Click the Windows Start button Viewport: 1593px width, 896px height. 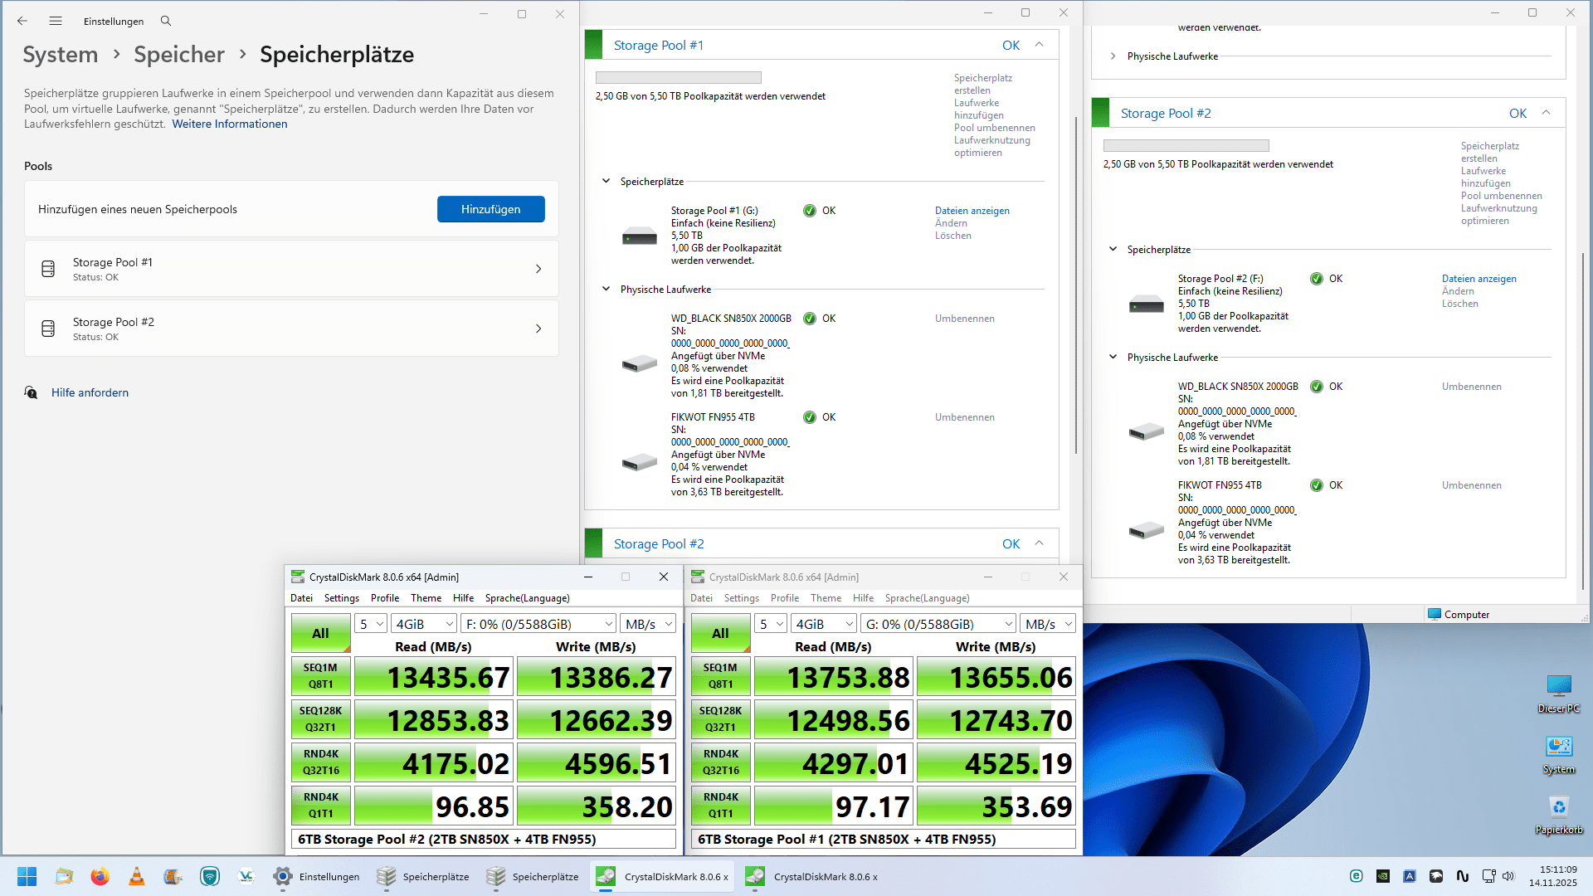[x=27, y=877]
